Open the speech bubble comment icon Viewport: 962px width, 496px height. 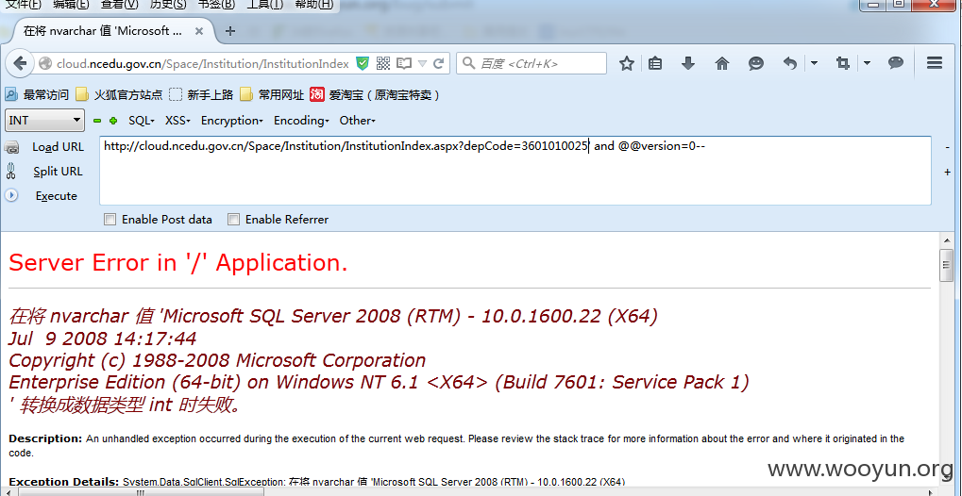coord(896,62)
